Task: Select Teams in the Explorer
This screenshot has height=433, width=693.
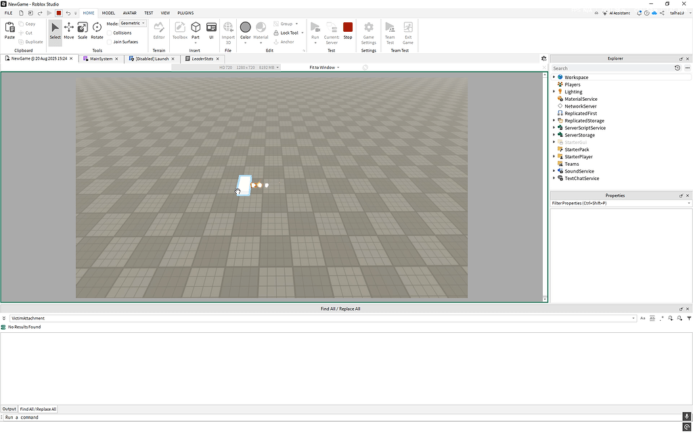Action: pos(571,164)
